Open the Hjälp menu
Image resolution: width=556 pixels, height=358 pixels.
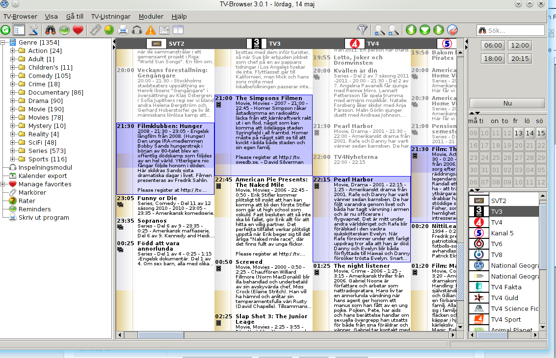pos(179,16)
